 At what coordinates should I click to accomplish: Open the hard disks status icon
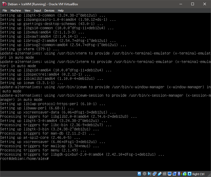click(139, 174)
